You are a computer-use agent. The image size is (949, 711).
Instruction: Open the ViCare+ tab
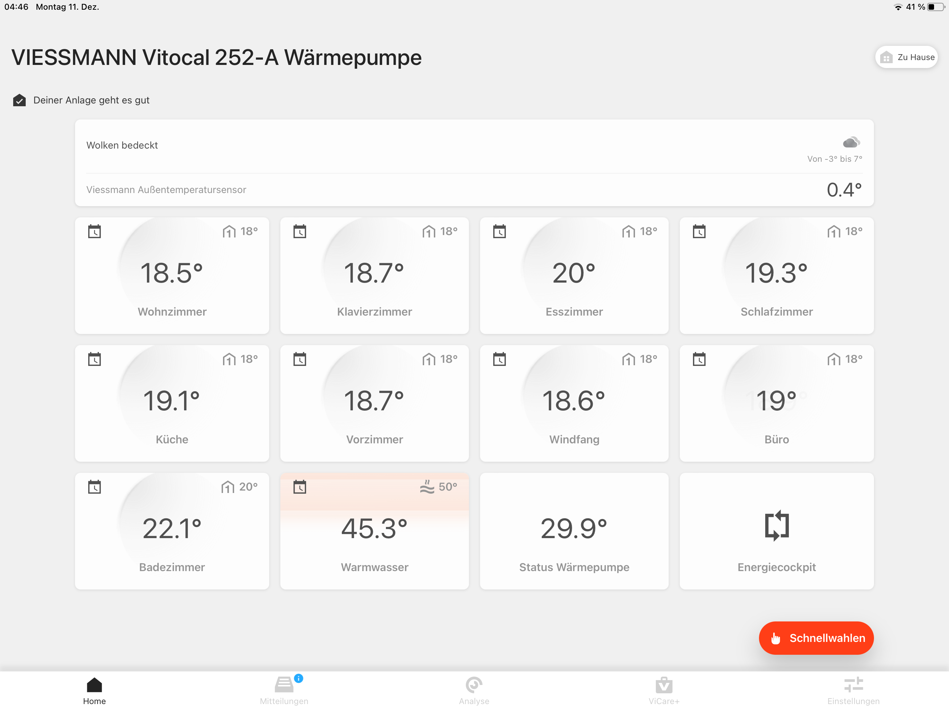tap(663, 691)
